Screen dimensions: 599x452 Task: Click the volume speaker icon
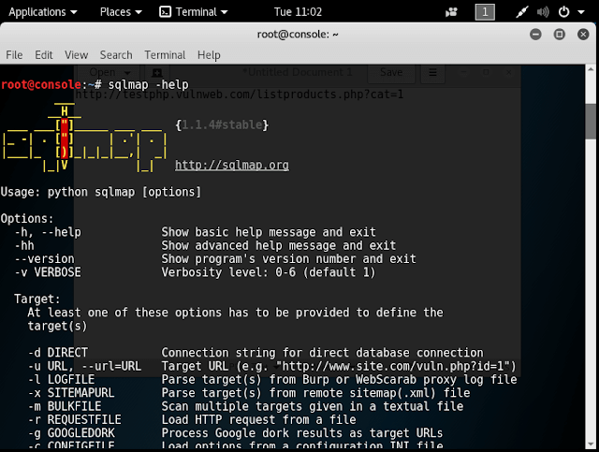click(543, 12)
